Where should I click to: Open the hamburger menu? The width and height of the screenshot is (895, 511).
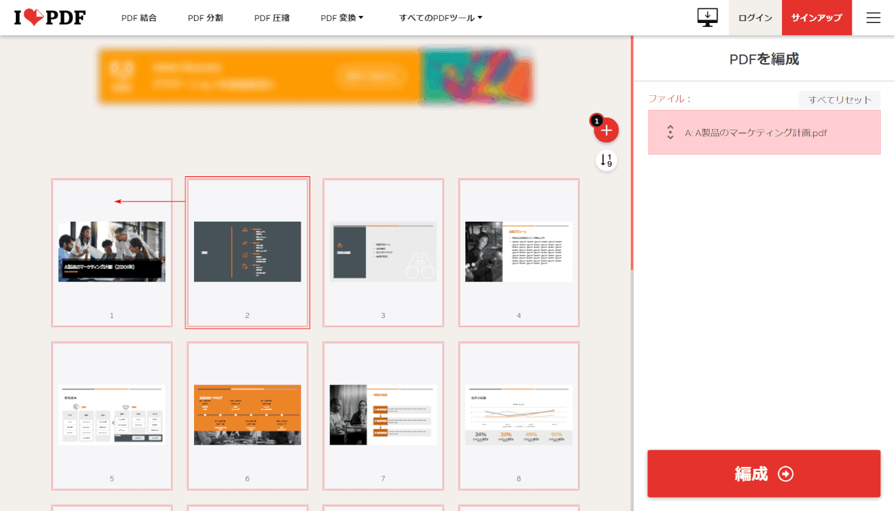[x=873, y=18]
